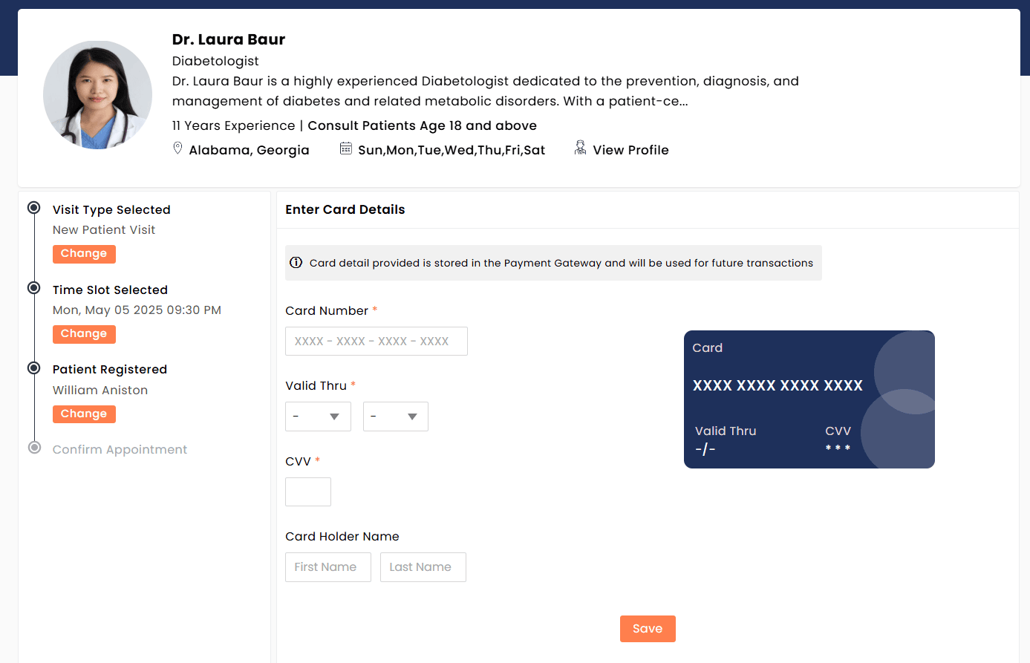Viewport: 1030px width, 663px height.
Task: Click the blue card preview graphic
Action: [x=809, y=399]
